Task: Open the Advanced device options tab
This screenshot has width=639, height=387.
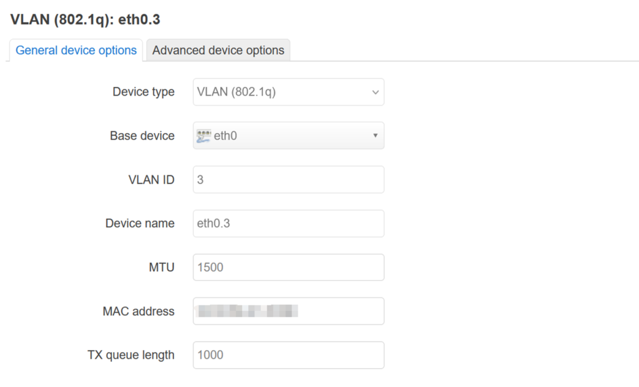Action: click(x=218, y=51)
